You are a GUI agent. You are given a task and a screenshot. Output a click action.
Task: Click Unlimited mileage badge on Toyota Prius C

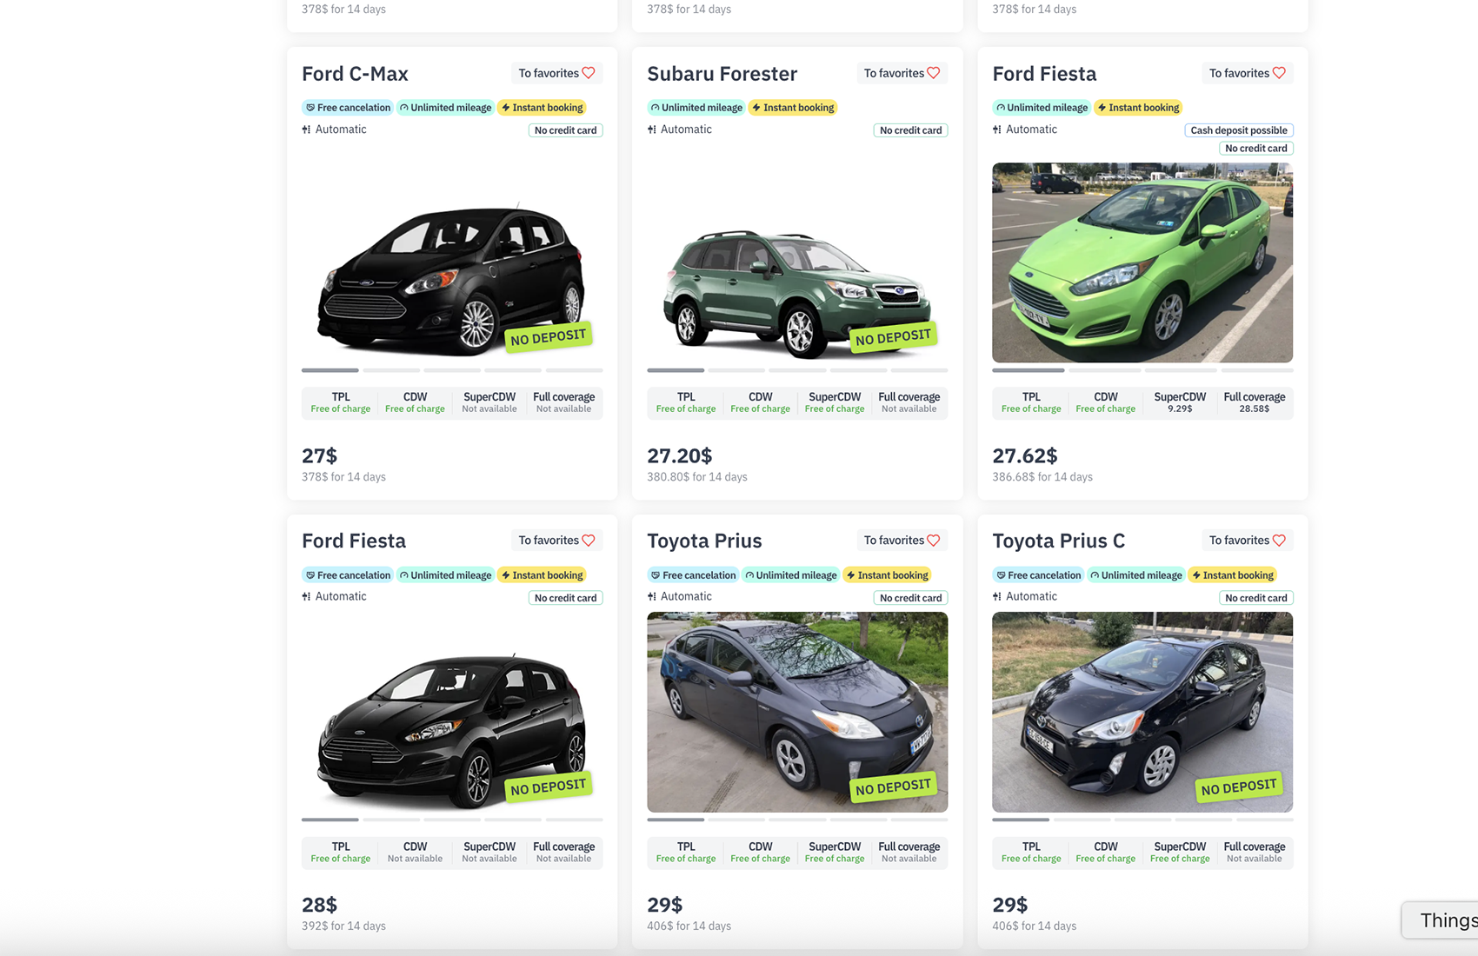[1135, 575]
